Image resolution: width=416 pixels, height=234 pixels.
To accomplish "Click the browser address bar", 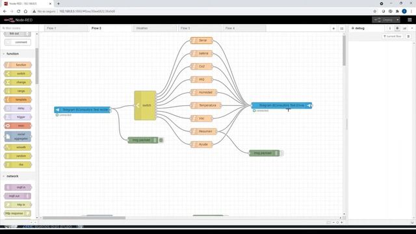I will (201, 12).
